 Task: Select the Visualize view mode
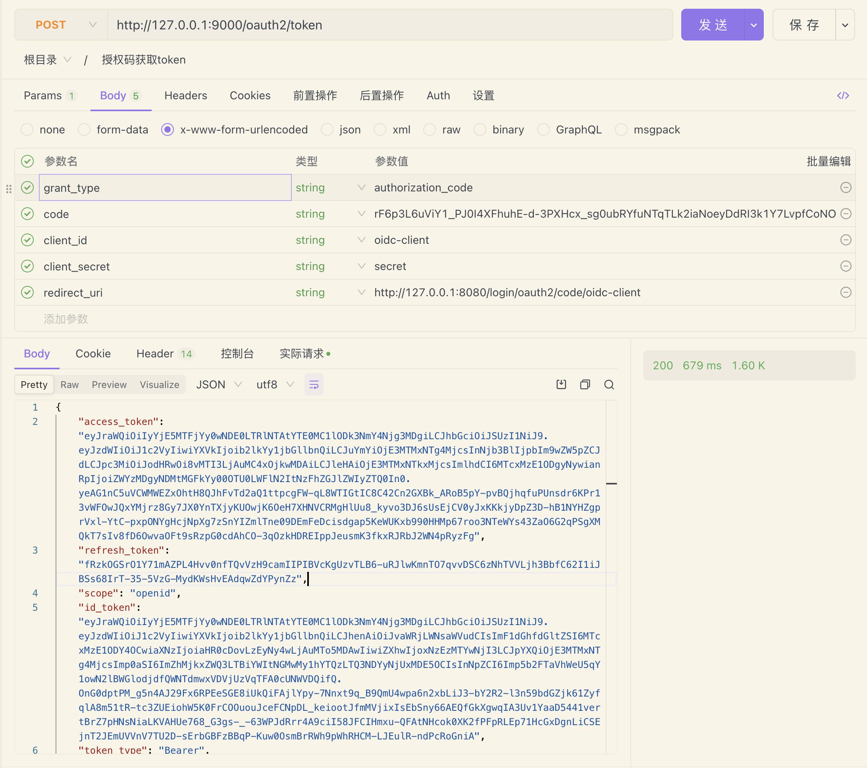(x=160, y=384)
